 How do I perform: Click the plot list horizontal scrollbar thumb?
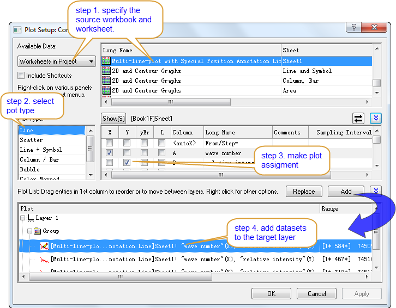(121, 276)
